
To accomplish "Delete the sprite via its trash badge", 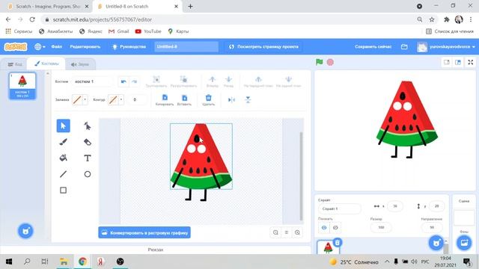I will click(x=338, y=242).
